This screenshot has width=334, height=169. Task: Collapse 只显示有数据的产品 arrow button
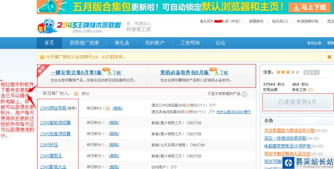(244, 94)
